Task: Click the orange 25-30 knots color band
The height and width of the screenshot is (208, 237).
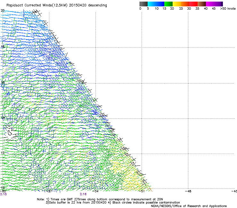Action: point(185,4)
